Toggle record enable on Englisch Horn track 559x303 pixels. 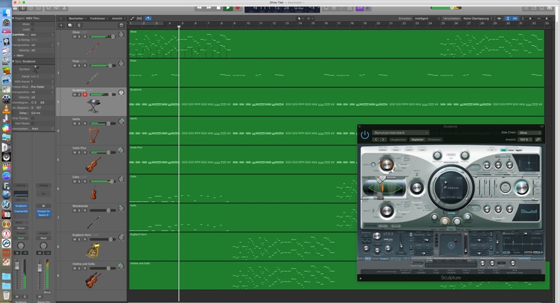click(x=85, y=239)
